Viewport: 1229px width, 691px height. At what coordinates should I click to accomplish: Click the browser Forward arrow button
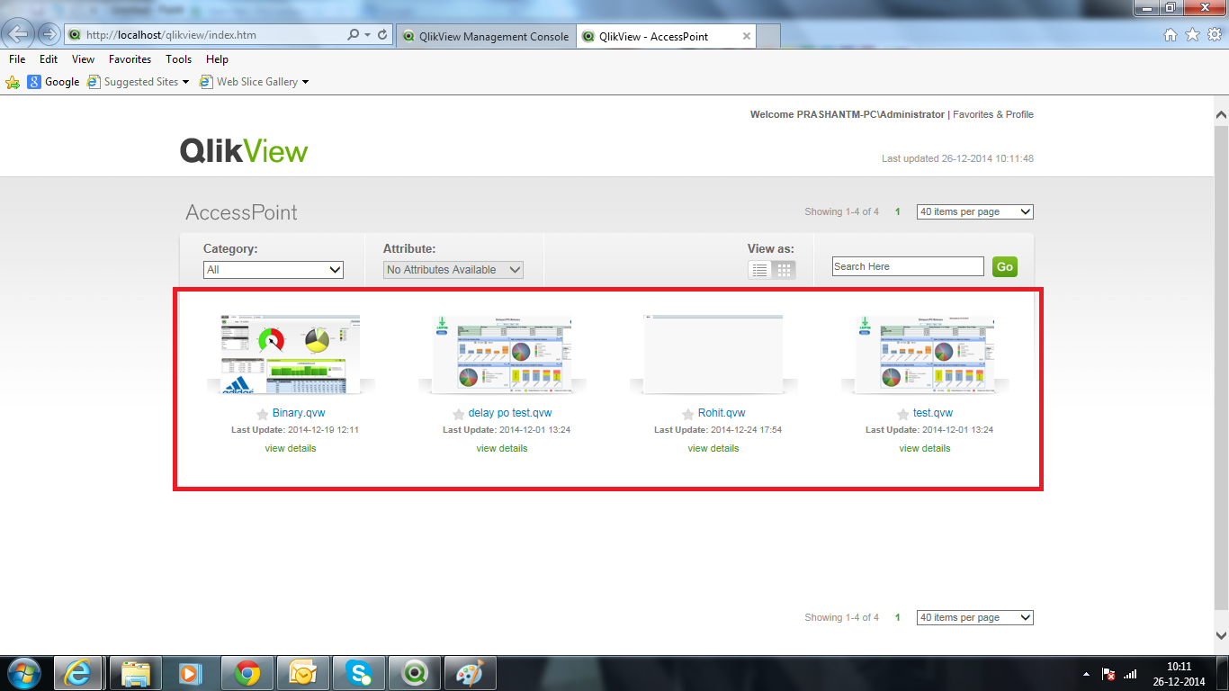tap(49, 35)
